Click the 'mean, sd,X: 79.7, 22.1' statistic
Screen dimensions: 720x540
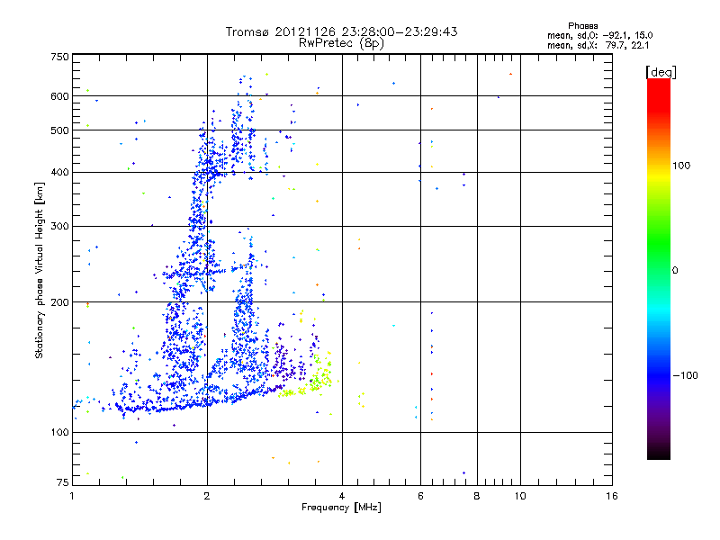[598, 45]
